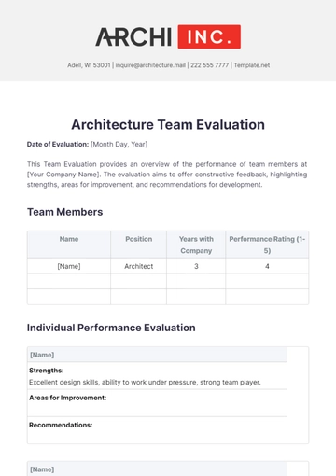Screen dimensions: 336x476
Task: Click the Team Members heading
Action: tap(65, 212)
